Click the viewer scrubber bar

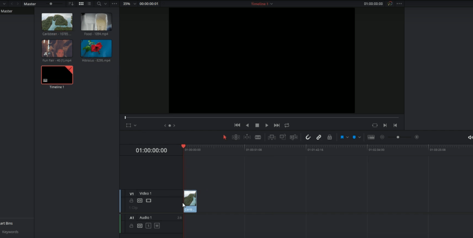pyautogui.click(x=262, y=117)
